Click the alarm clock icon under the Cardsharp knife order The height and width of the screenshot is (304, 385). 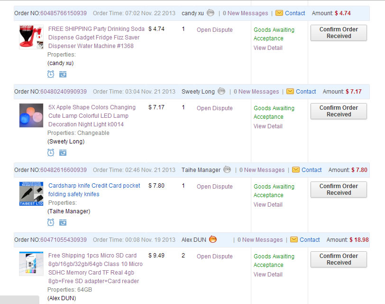[x=51, y=222]
